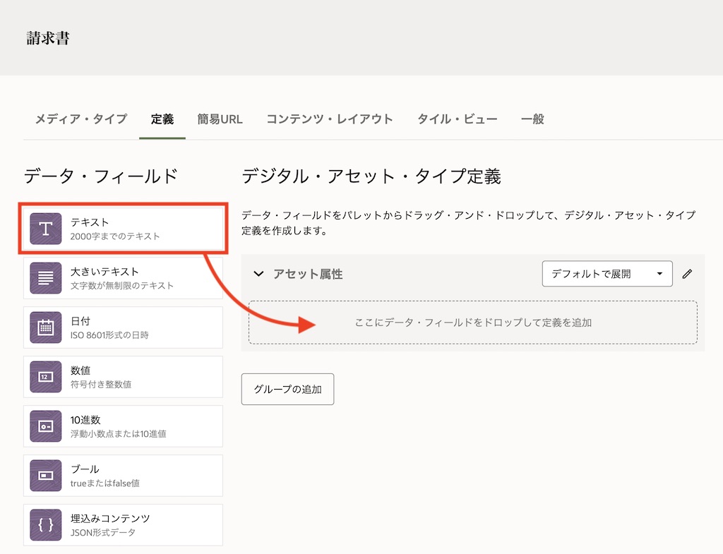Select the タイル・ビュー tab
Image resolution: width=723 pixels, height=554 pixels.
[457, 119]
